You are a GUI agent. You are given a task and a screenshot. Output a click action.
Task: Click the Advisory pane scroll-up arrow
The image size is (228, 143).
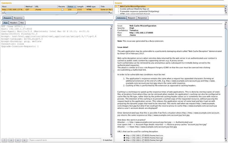(226, 22)
